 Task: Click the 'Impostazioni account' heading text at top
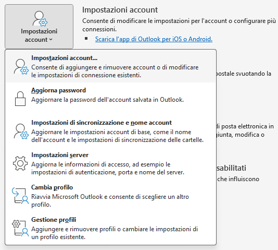tap(120, 9)
